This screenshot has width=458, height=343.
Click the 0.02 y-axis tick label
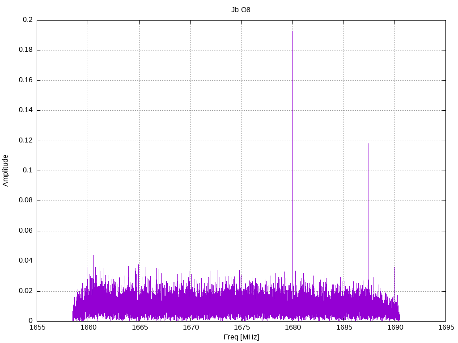pos(26,291)
